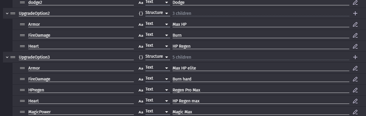The height and width of the screenshot is (116, 366).
Task: Edit the Burn value with pencil icon
Action: 355,35
